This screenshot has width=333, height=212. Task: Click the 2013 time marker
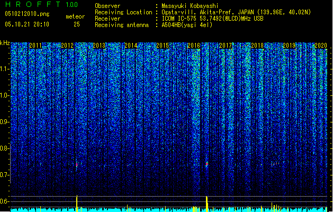coord(99,46)
